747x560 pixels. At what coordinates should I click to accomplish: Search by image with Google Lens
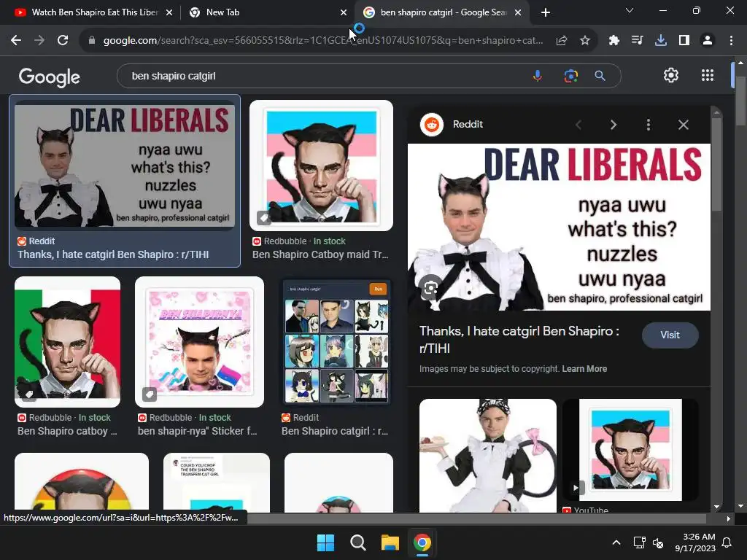pyautogui.click(x=570, y=76)
